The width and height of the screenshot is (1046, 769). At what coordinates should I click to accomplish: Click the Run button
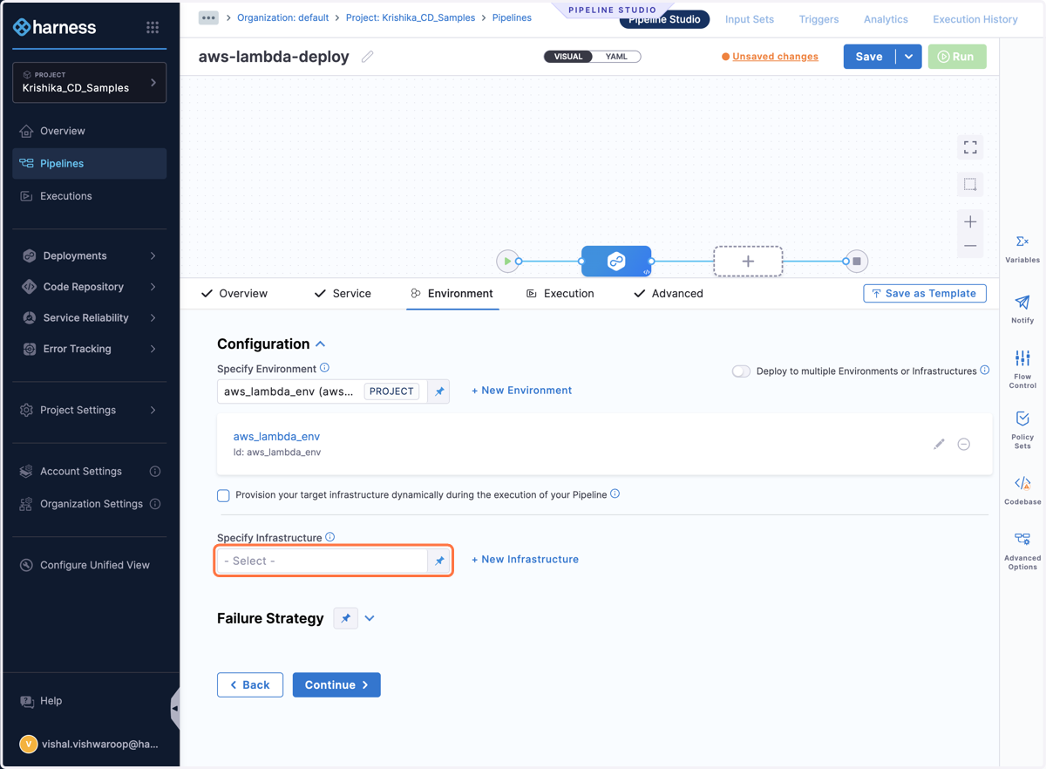(x=957, y=57)
